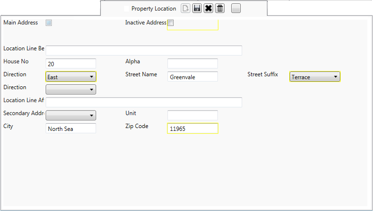Click the save floppy disk icon
373x211 pixels.
click(x=197, y=9)
